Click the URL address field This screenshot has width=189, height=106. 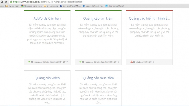(99, 2)
